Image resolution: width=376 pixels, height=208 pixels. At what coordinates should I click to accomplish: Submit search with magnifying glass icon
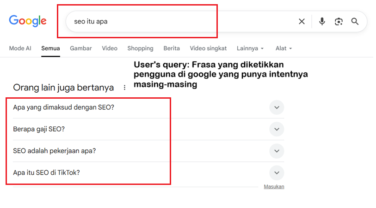(355, 22)
